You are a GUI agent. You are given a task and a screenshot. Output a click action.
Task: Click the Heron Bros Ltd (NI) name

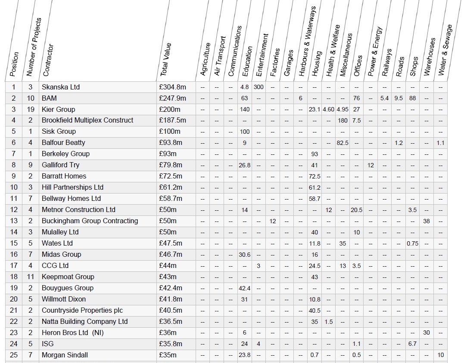click(72, 333)
